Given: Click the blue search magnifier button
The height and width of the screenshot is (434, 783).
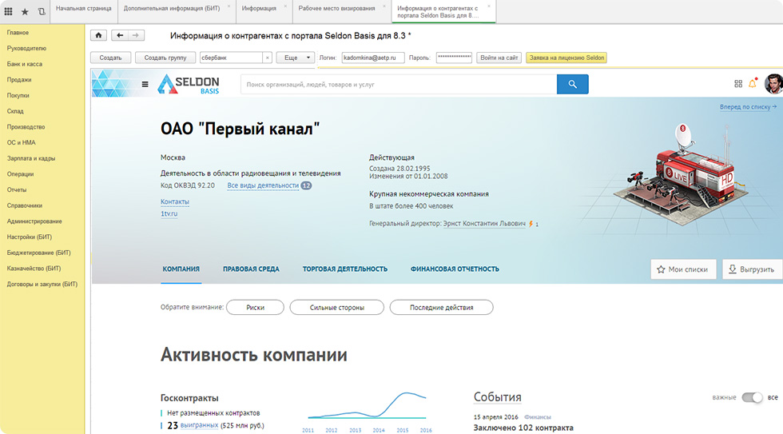Looking at the screenshot, I should pos(572,84).
